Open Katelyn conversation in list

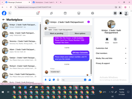click(20, 59)
